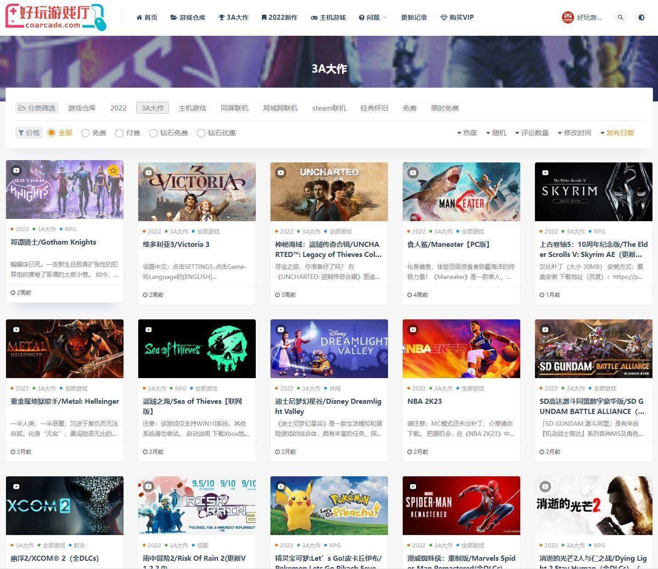
Task: Open the search magnifier icon
Action: point(620,17)
